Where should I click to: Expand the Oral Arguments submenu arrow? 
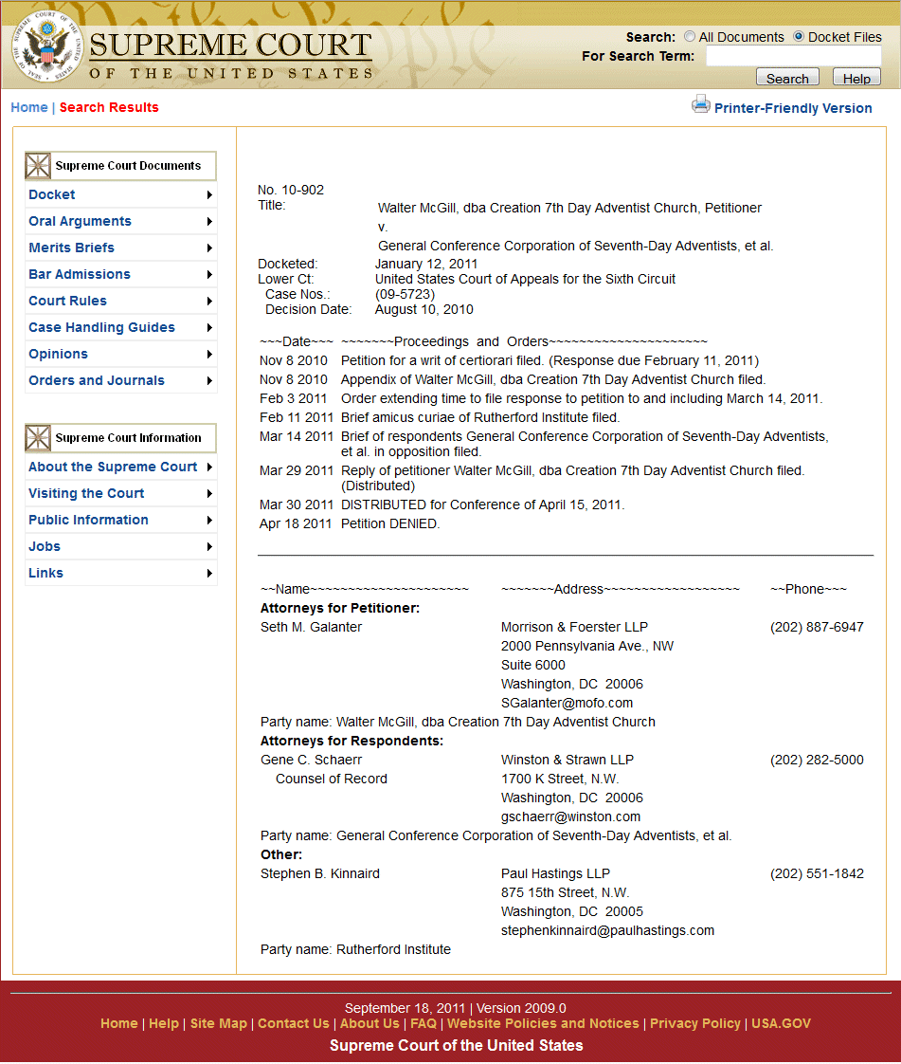209,222
